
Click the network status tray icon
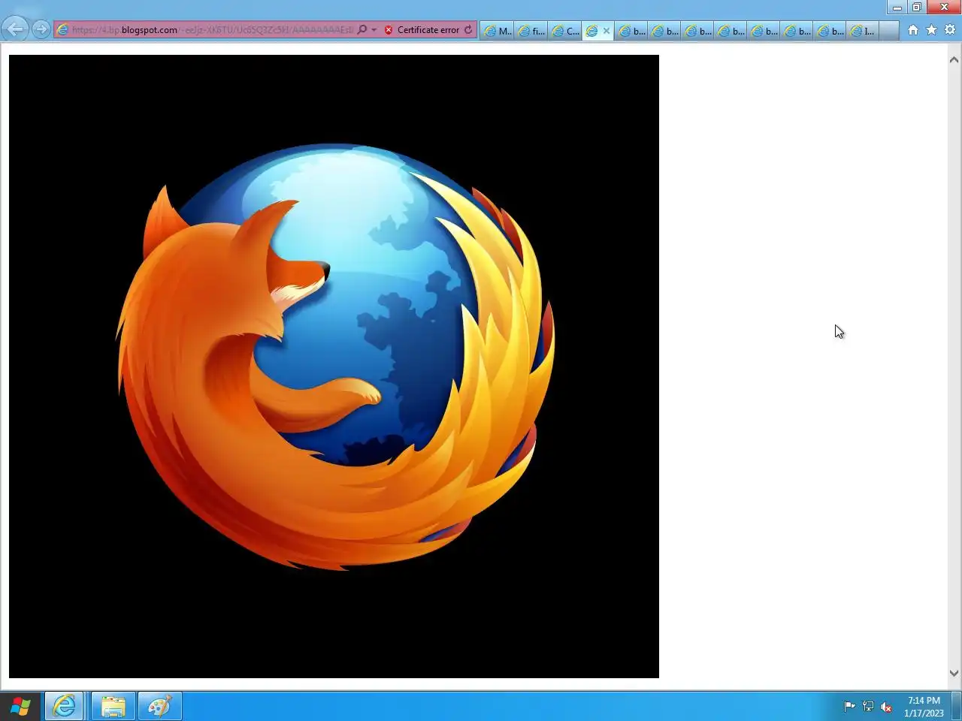click(x=868, y=706)
